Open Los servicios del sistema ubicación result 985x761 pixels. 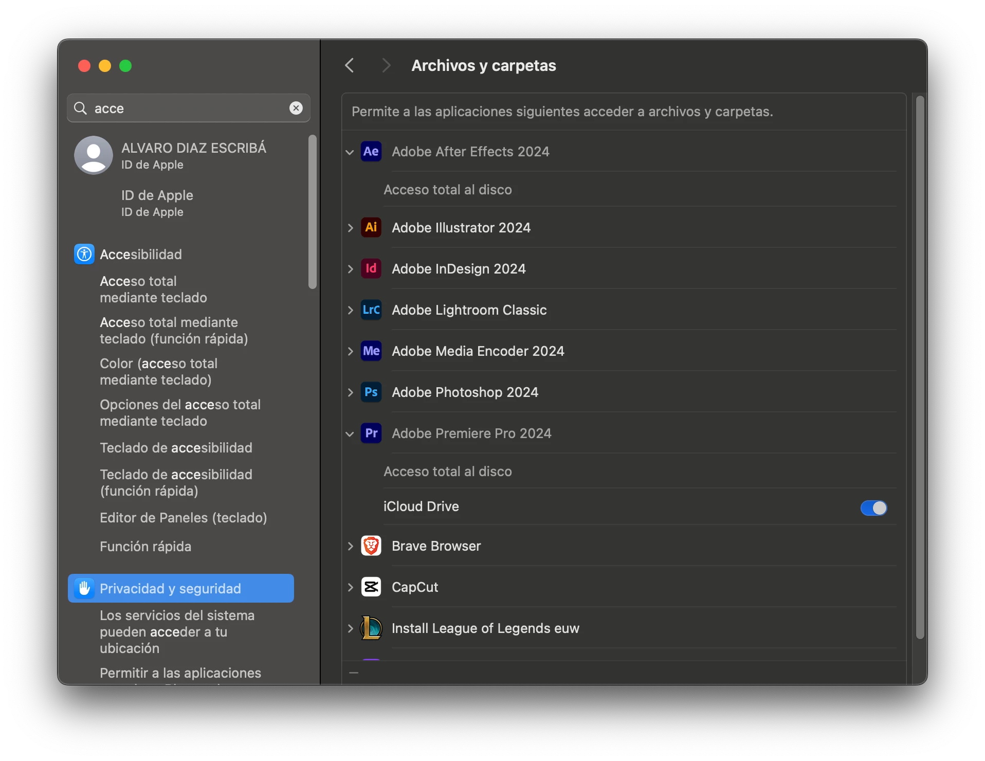tap(177, 632)
